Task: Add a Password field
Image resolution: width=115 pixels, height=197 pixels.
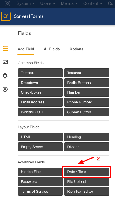Action: (40, 181)
